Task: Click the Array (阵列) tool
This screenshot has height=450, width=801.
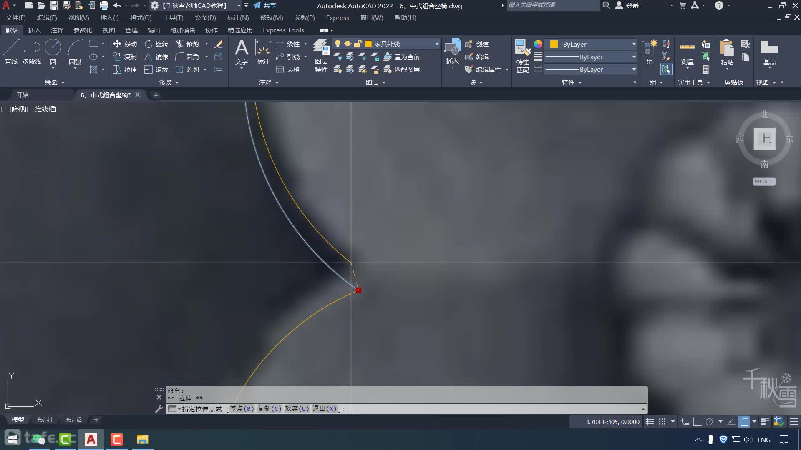Action: tap(187, 70)
